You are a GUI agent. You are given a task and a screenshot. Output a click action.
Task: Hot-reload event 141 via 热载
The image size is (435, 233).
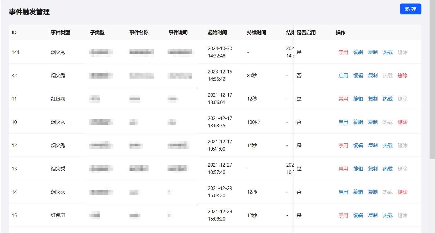click(387, 52)
